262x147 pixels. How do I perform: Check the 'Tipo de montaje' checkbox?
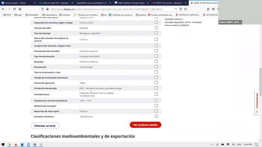pyautogui.click(x=156, y=33)
